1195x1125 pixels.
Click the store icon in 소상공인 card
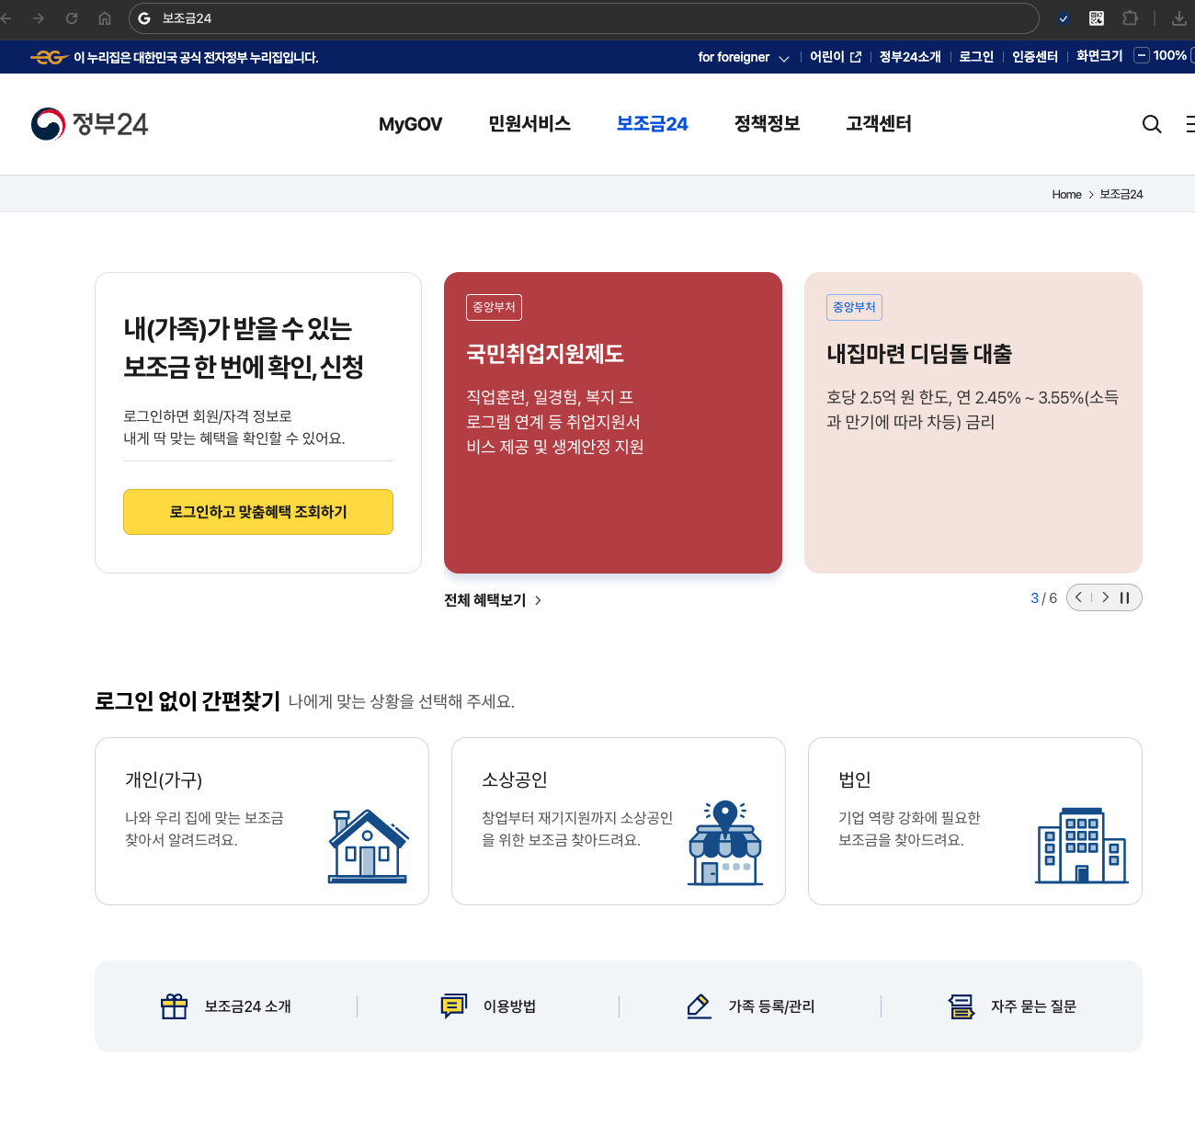pos(725,843)
